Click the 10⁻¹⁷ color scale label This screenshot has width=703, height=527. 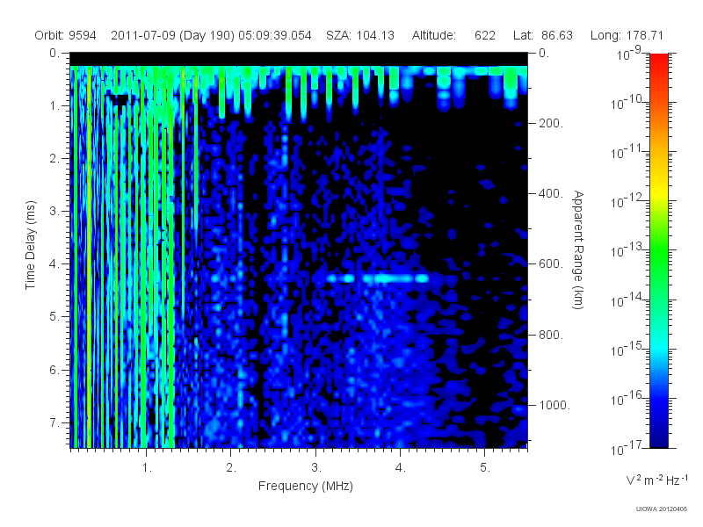[627, 448]
